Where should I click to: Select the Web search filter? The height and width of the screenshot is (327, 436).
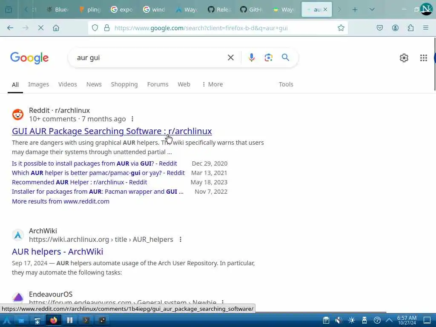(184, 84)
